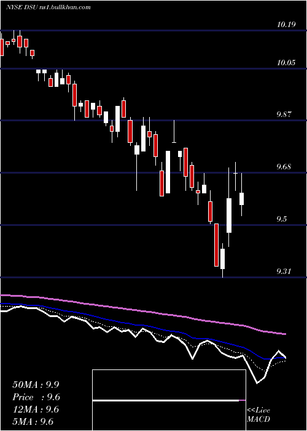Click the NYSE DSU ns1.bullkhan.com header text
This screenshot has height=431, width=307.
point(49,7)
